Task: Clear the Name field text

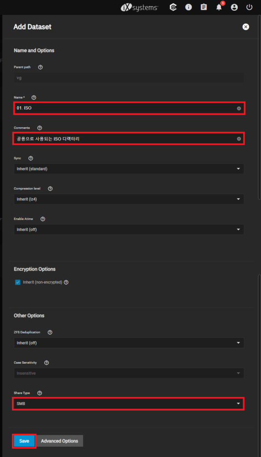Action: click(x=239, y=108)
